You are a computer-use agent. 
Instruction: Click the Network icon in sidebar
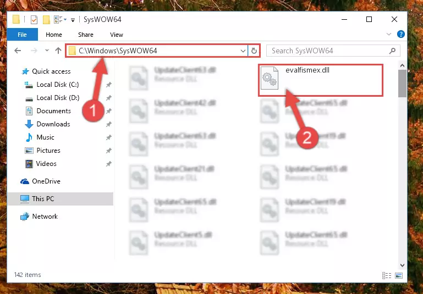click(x=25, y=217)
